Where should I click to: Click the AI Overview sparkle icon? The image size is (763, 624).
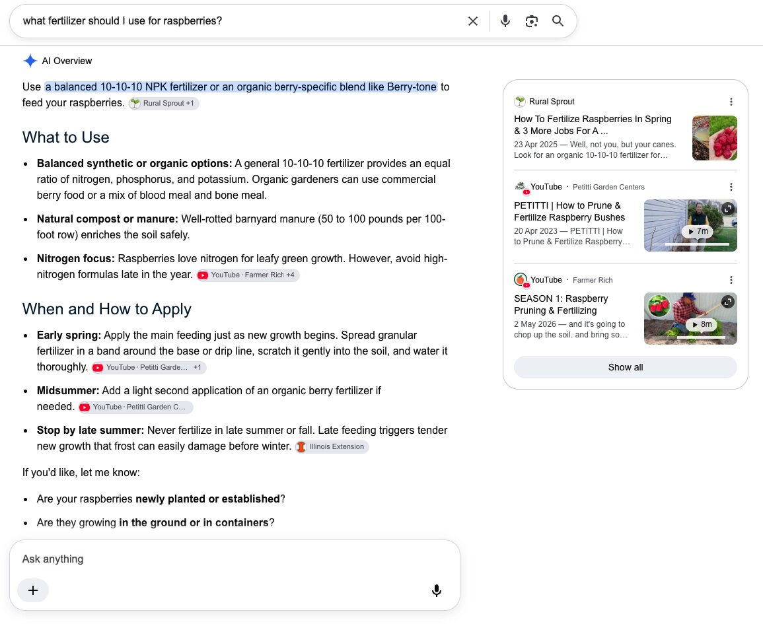[30, 61]
